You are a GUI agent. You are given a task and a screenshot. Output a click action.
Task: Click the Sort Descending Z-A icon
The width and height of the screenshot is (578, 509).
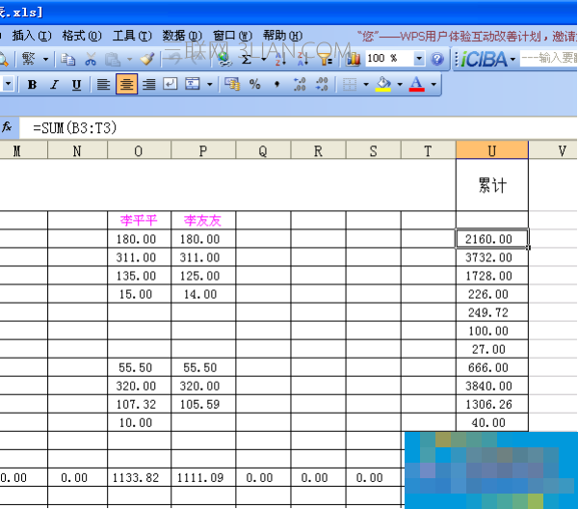click(x=302, y=59)
